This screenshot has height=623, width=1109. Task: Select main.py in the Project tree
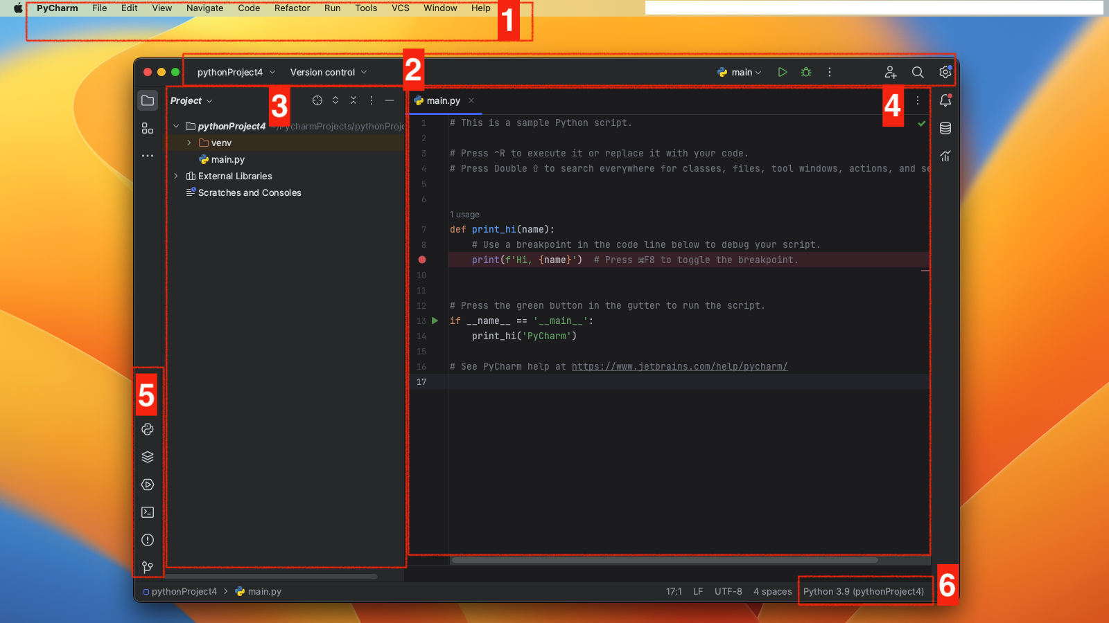(x=228, y=159)
